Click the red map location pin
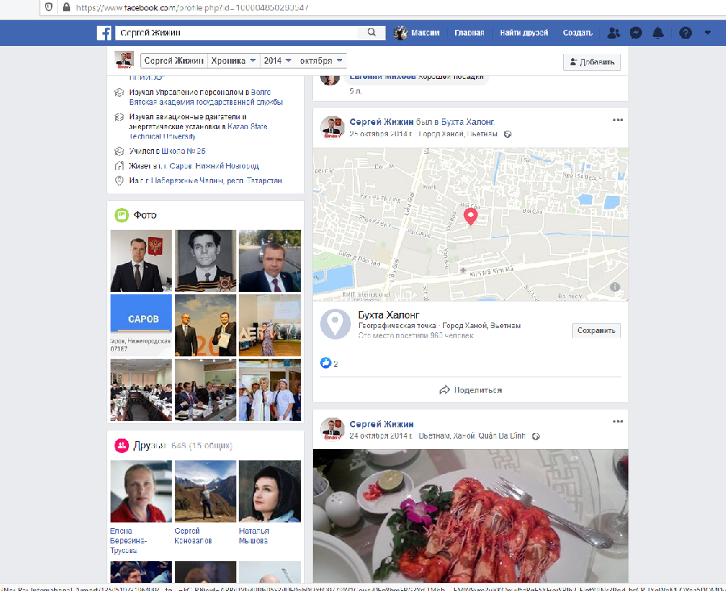 click(x=471, y=215)
